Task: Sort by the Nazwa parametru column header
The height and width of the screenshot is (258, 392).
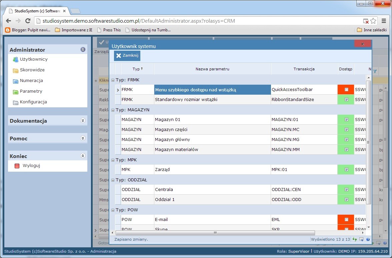Action: [x=212, y=69]
